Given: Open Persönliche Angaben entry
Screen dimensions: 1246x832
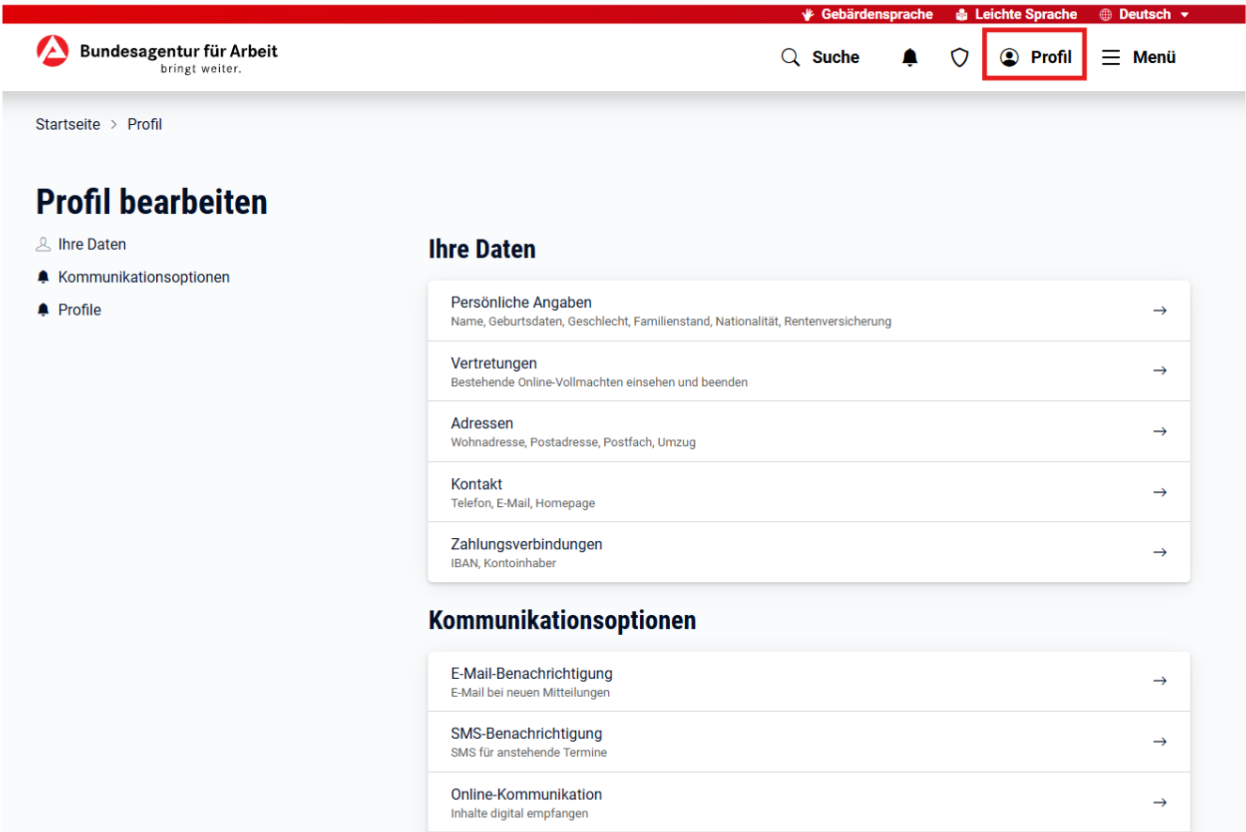Looking at the screenshot, I should click(x=809, y=311).
